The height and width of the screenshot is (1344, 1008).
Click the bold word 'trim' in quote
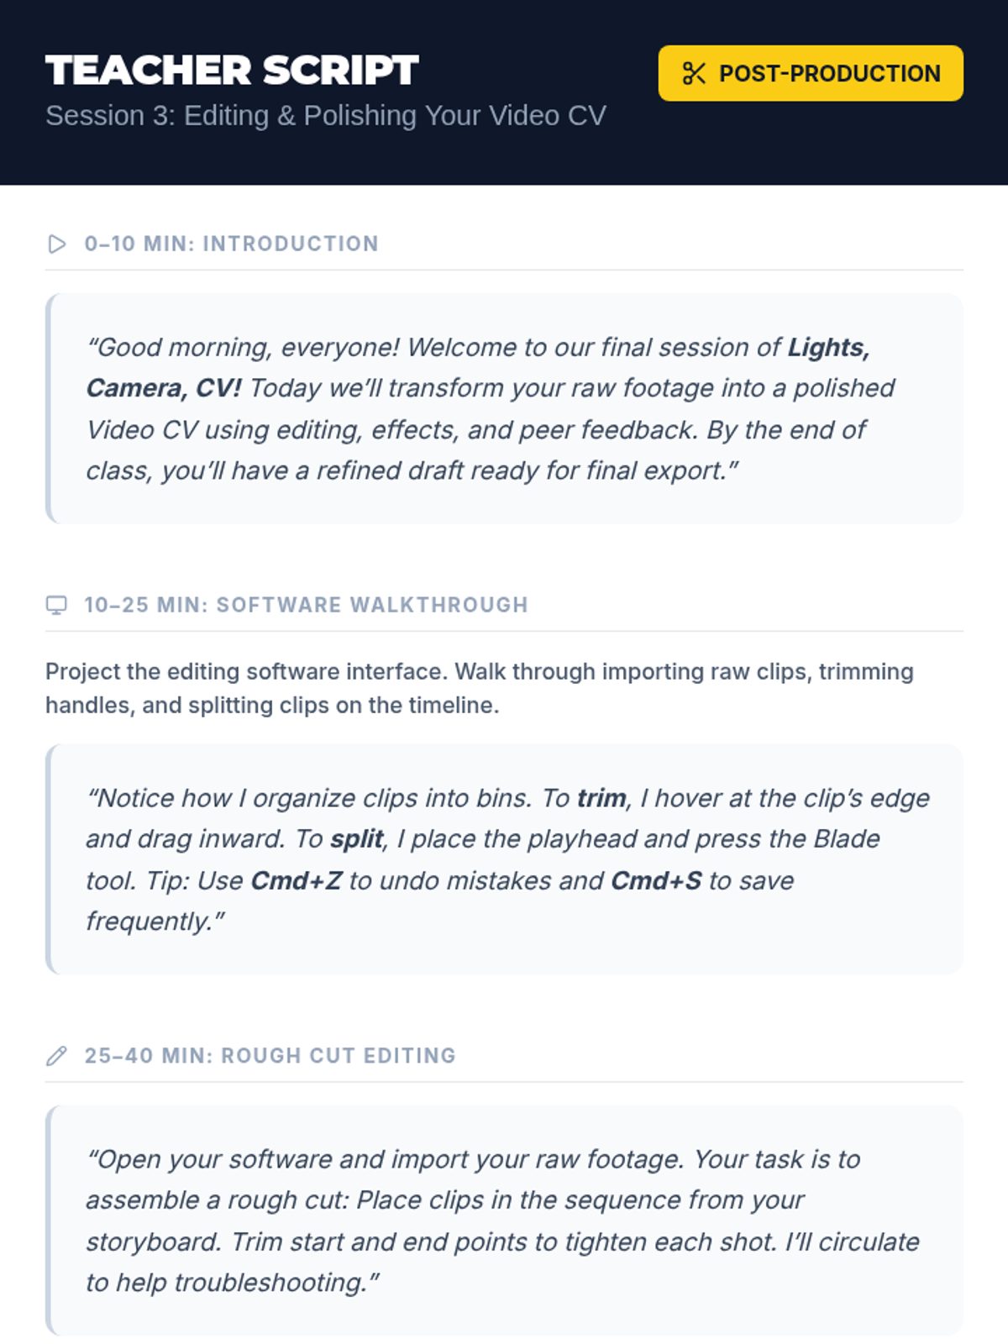(x=601, y=798)
